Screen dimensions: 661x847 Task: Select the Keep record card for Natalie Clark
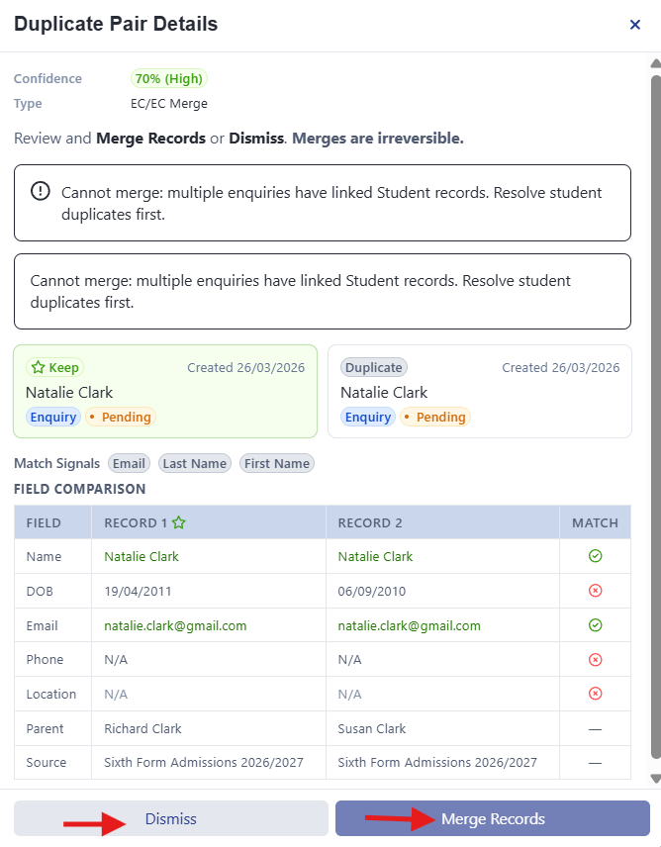pyautogui.click(x=165, y=391)
